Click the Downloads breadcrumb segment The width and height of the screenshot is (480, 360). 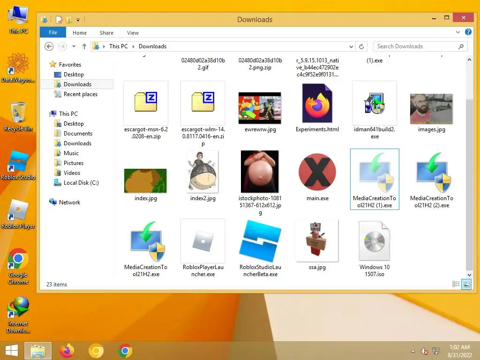click(x=152, y=46)
